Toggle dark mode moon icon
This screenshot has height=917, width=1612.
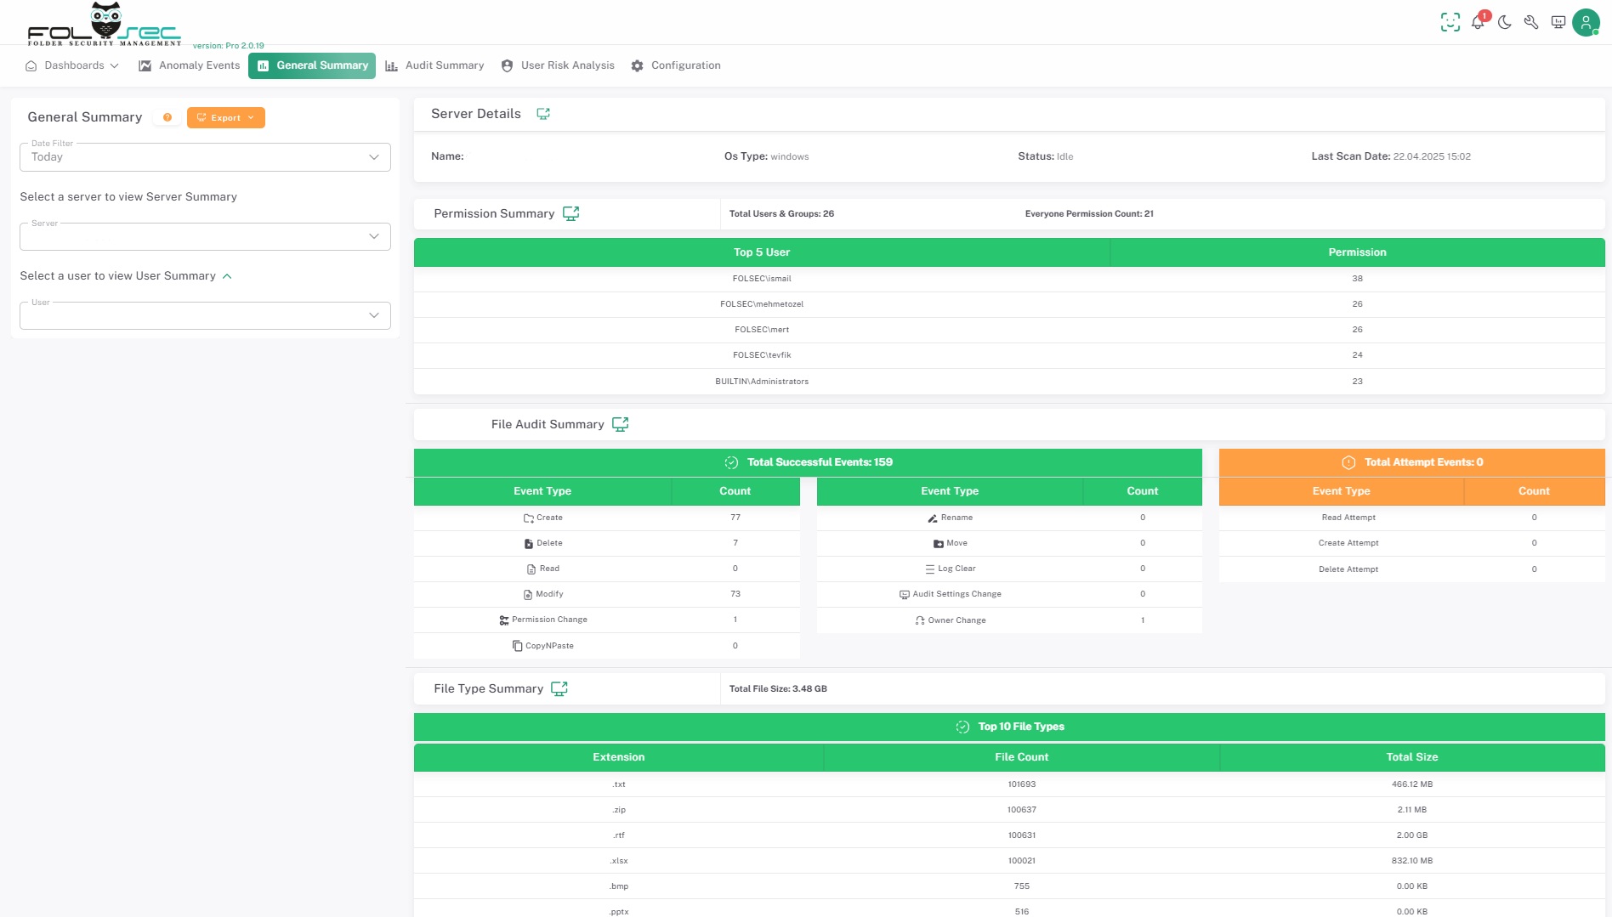1505,22
